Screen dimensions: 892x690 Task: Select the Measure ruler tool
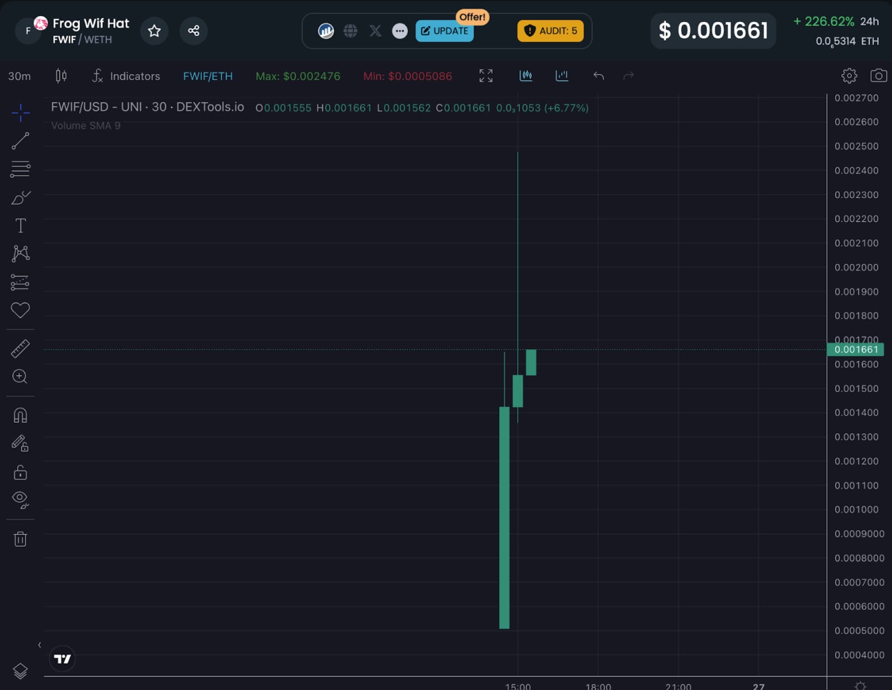(x=20, y=348)
